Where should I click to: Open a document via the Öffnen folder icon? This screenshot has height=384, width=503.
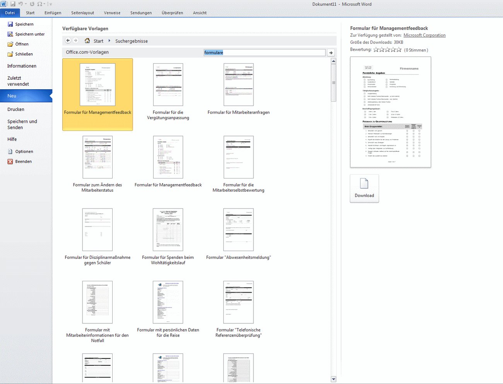pyautogui.click(x=11, y=44)
